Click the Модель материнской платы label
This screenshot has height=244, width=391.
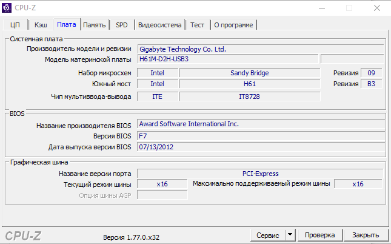pos(88,59)
